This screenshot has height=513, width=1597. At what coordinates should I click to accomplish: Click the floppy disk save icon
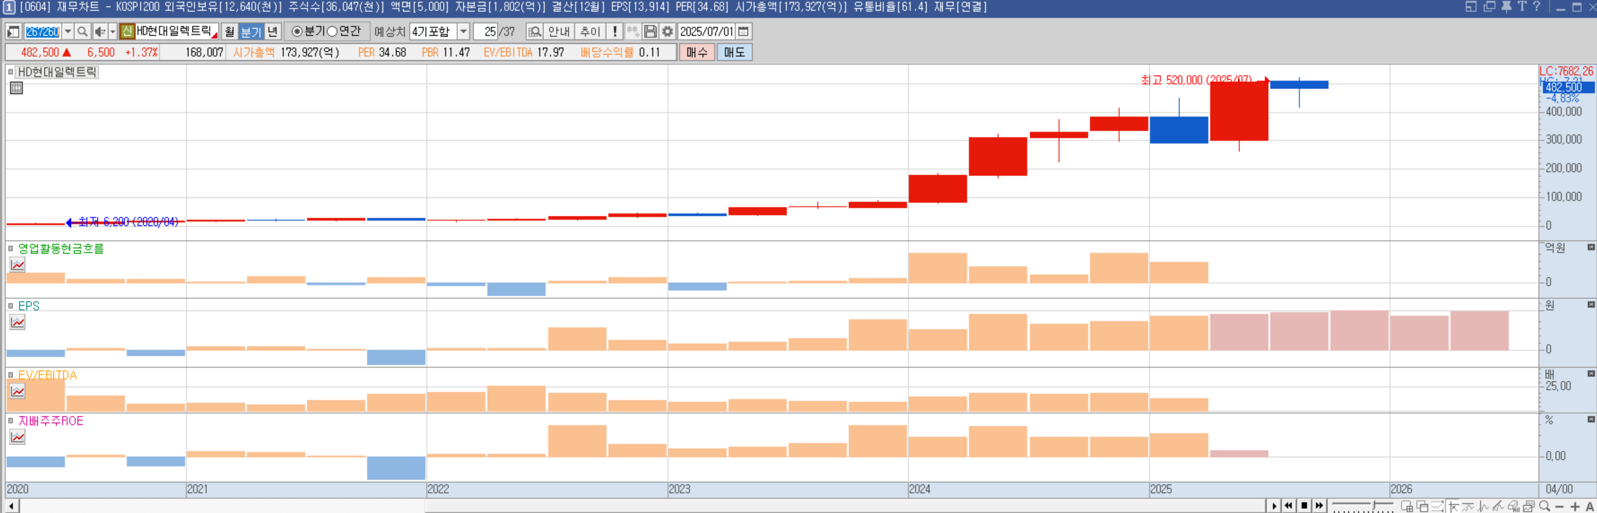tap(650, 32)
